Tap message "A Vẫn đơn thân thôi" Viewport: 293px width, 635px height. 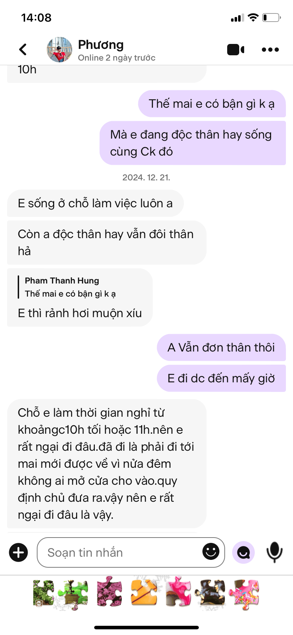pyautogui.click(x=221, y=347)
